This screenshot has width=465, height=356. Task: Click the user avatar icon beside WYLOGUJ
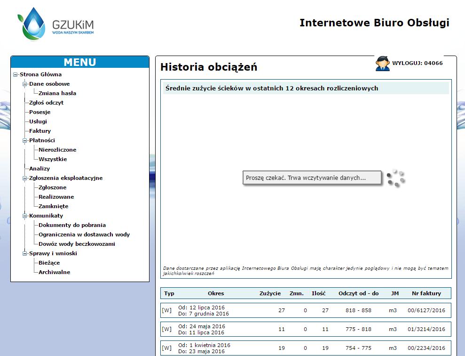point(383,63)
